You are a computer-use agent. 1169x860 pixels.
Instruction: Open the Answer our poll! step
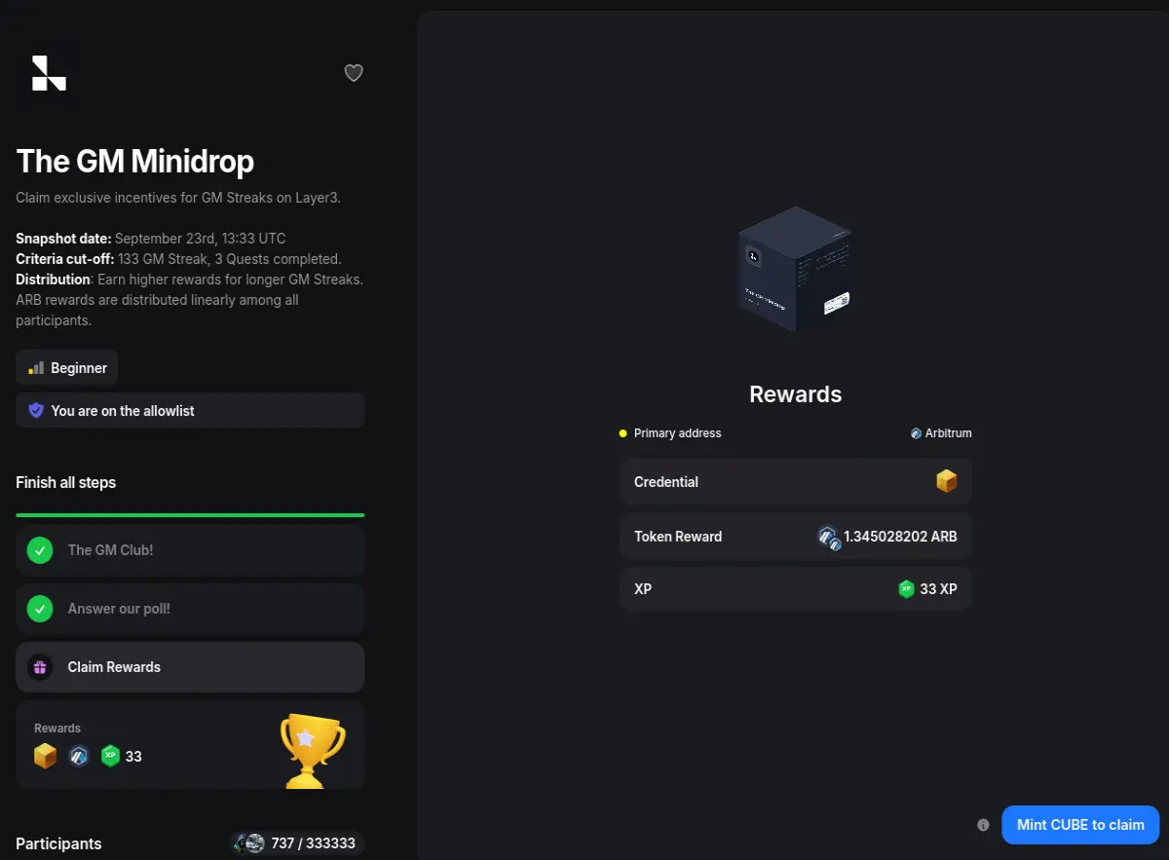tap(190, 609)
